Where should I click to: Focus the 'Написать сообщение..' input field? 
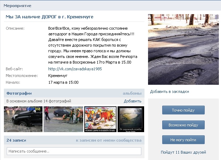point(74,151)
